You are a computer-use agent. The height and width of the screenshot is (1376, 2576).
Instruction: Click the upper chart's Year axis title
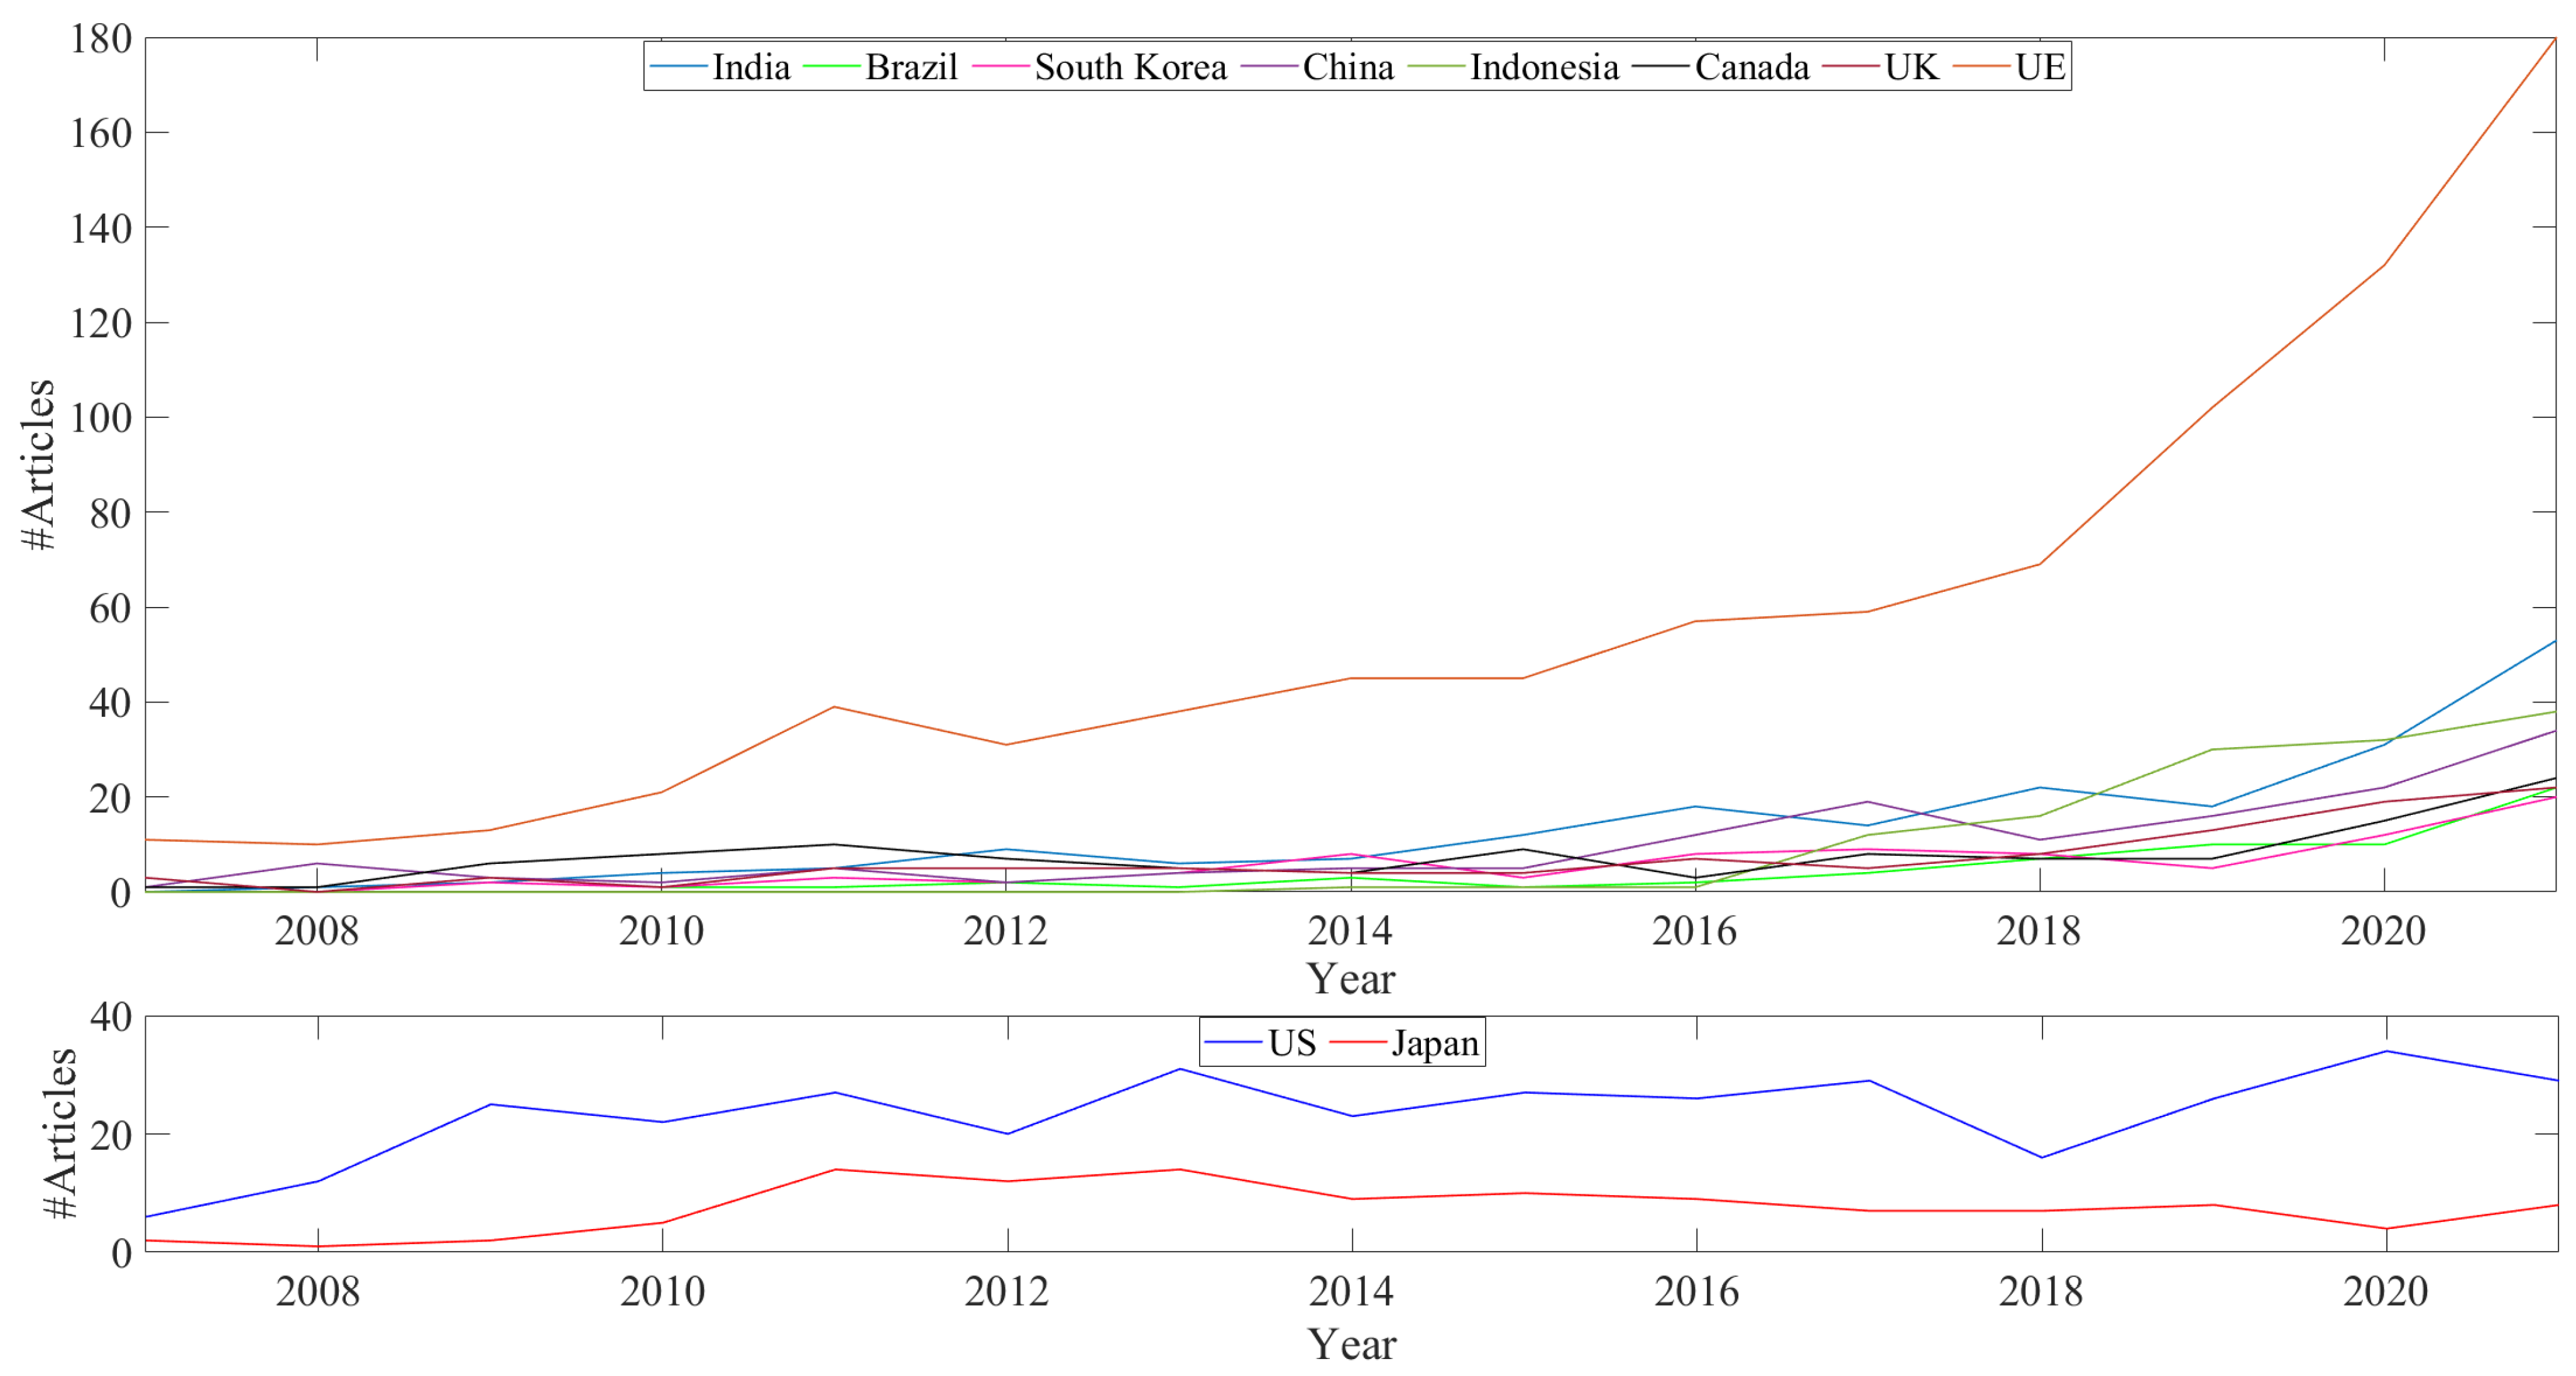(1350, 978)
